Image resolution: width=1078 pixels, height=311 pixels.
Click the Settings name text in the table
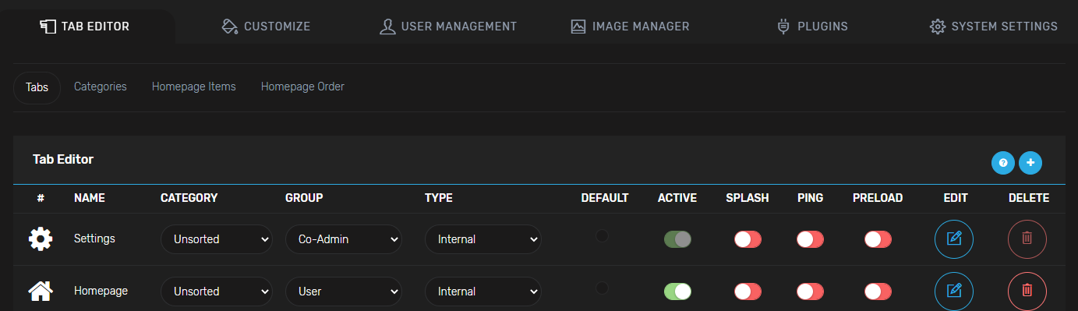pyautogui.click(x=94, y=239)
